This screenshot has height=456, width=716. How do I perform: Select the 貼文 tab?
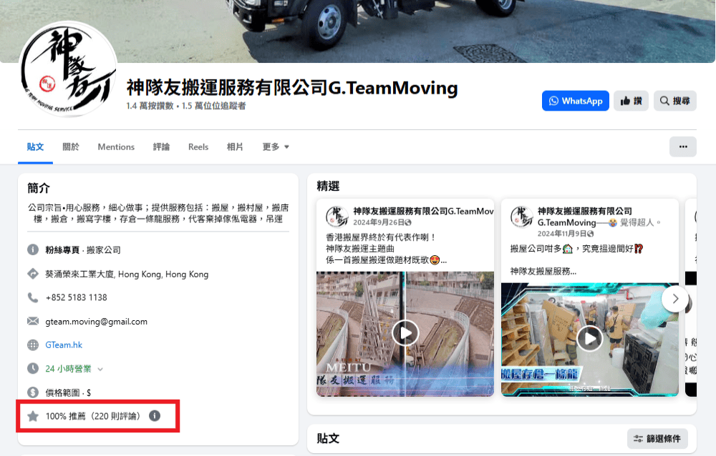coord(35,147)
